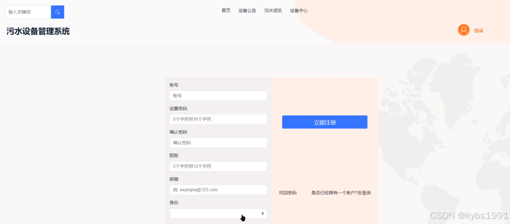The height and width of the screenshot is (224, 510).
Task: Click the orange user avatar icon
Action: coord(464,30)
